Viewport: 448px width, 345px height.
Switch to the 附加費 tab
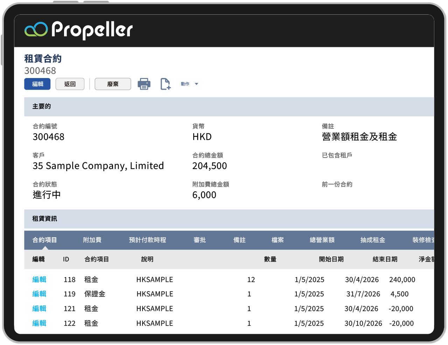92,240
